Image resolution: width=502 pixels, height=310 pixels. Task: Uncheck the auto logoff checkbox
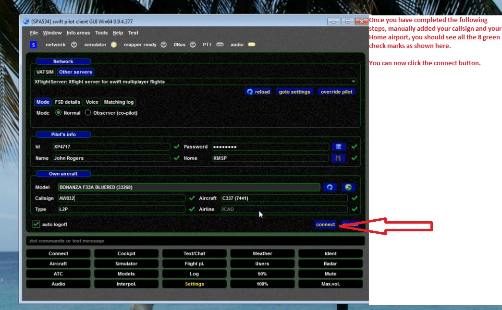pos(36,225)
